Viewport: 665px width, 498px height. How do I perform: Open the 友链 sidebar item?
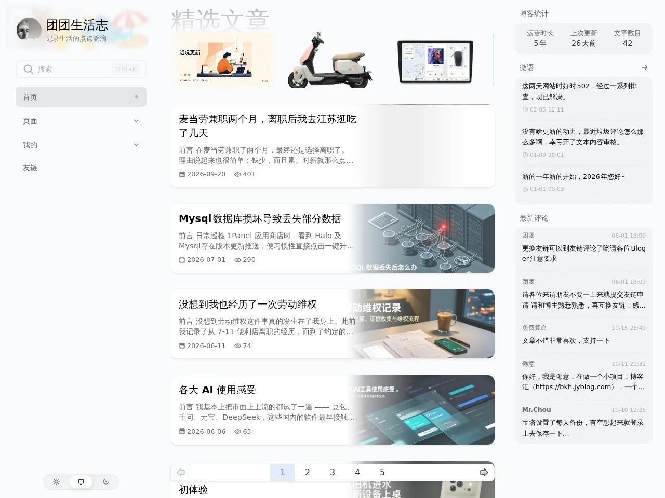click(81, 168)
